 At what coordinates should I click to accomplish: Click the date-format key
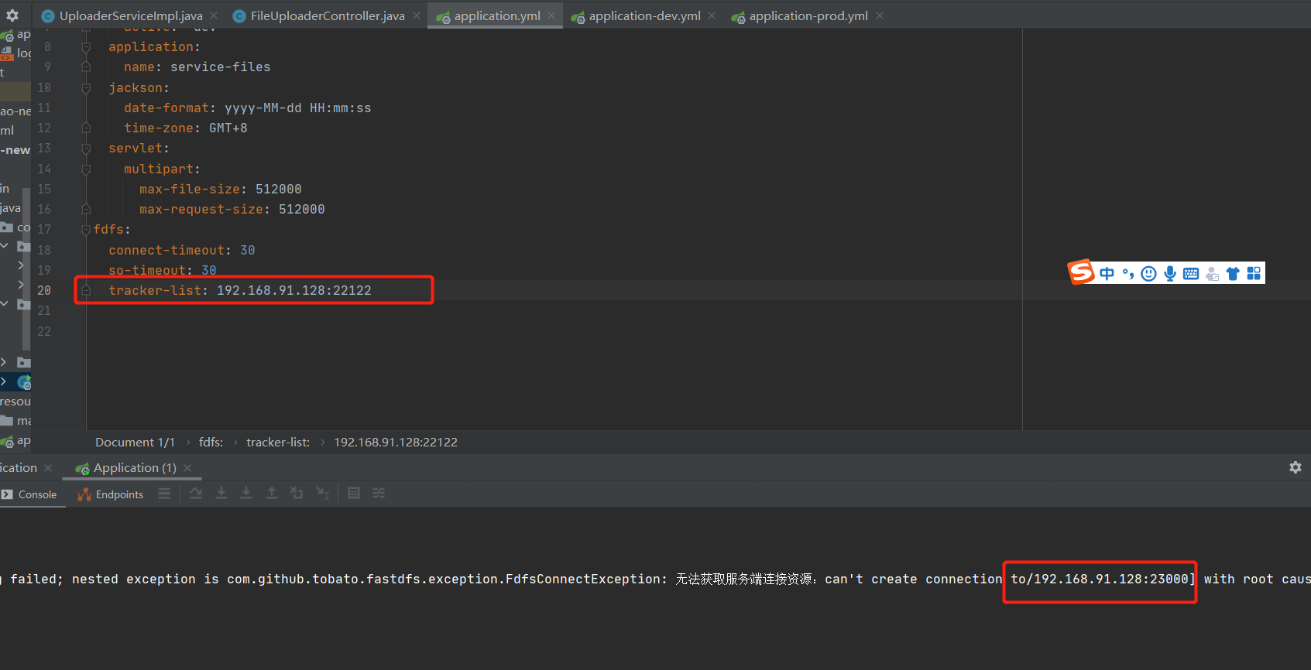[x=166, y=108]
